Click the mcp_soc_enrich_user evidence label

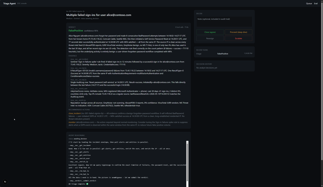pyautogui.click(x=79, y=89)
